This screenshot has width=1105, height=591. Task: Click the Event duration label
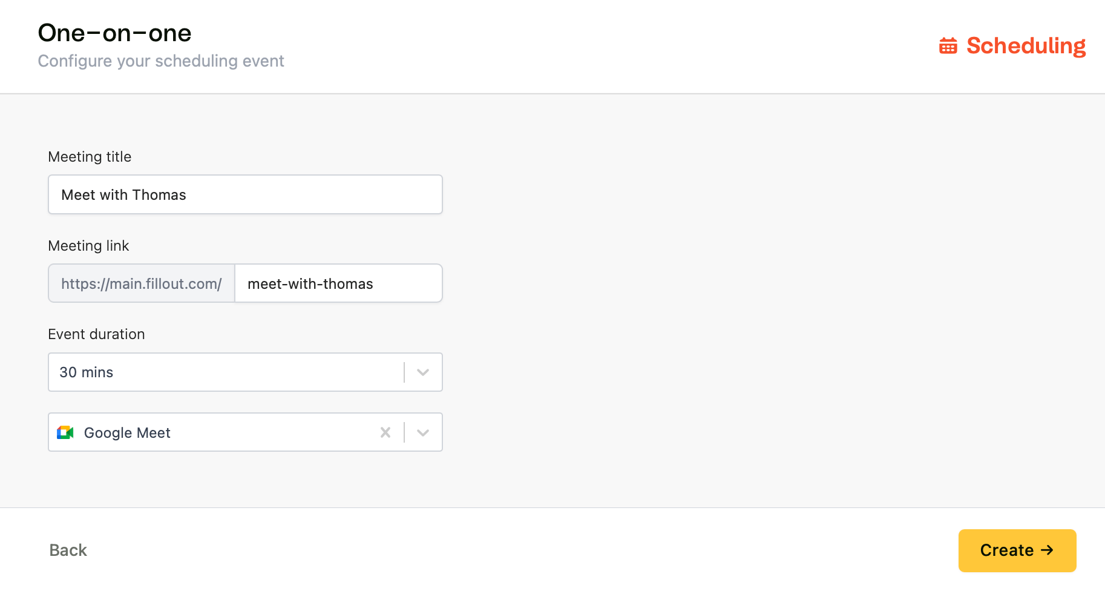coord(96,334)
